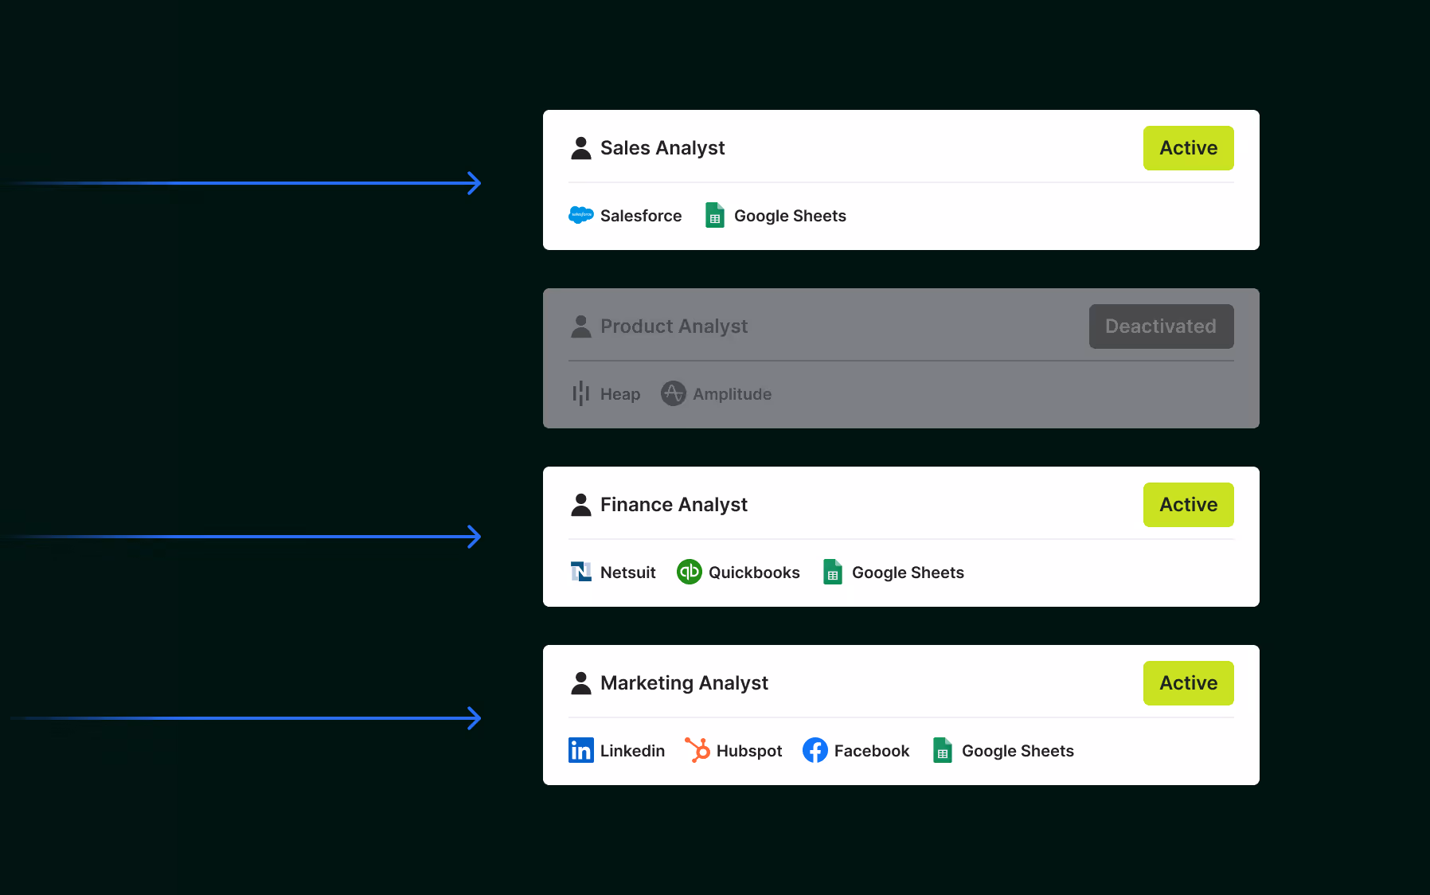This screenshot has width=1430, height=895.
Task: Open the Sales Analyst title
Action: click(x=662, y=148)
